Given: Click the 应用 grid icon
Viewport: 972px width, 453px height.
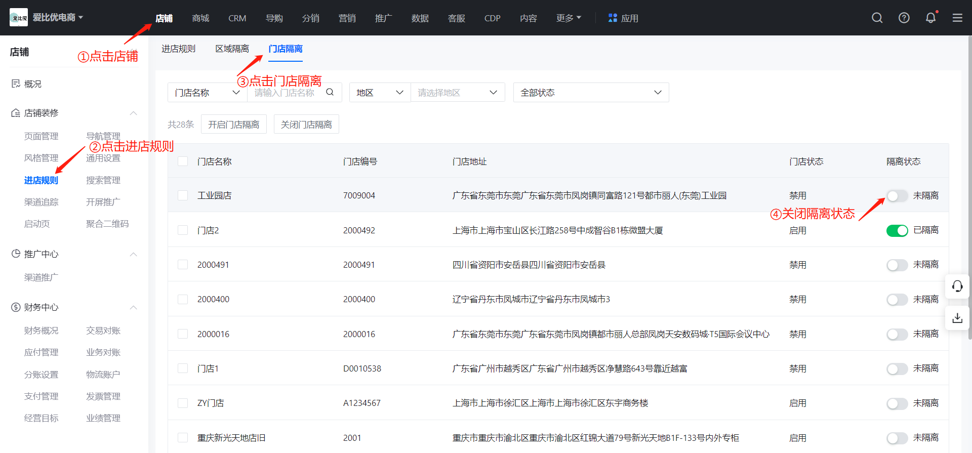Looking at the screenshot, I should tap(613, 18).
